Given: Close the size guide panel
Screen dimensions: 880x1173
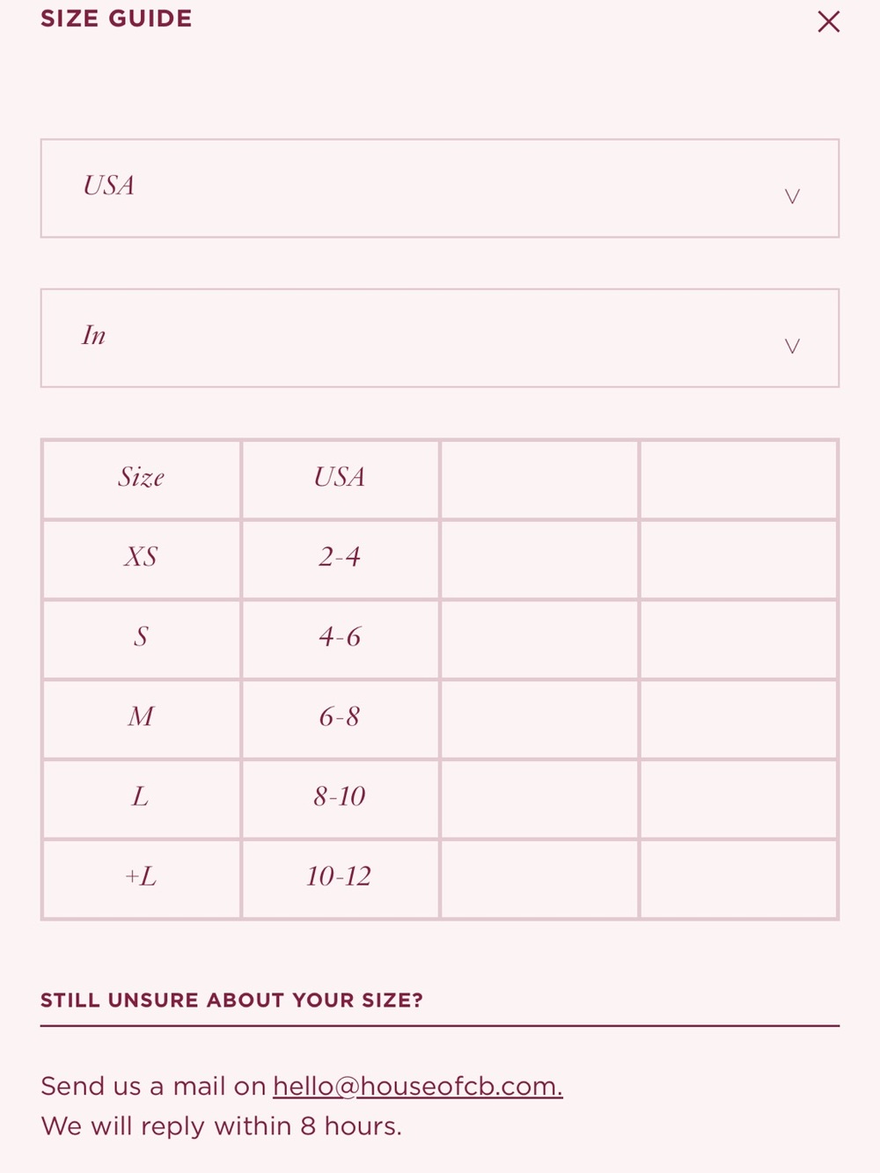Looking at the screenshot, I should (828, 21).
